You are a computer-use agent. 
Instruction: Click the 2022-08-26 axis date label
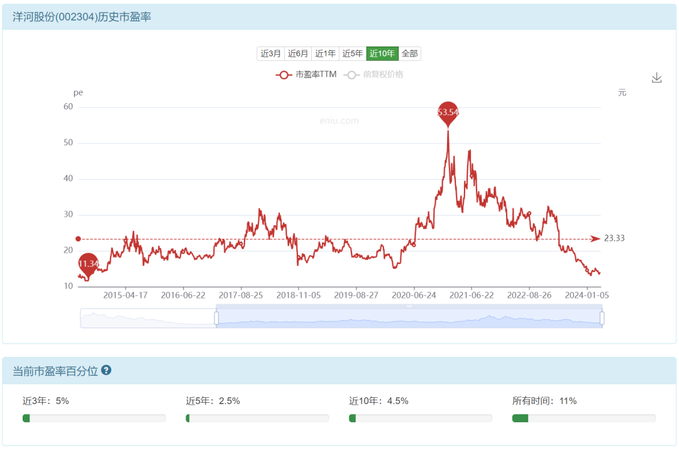pyautogui.click(x=529, y=295)
